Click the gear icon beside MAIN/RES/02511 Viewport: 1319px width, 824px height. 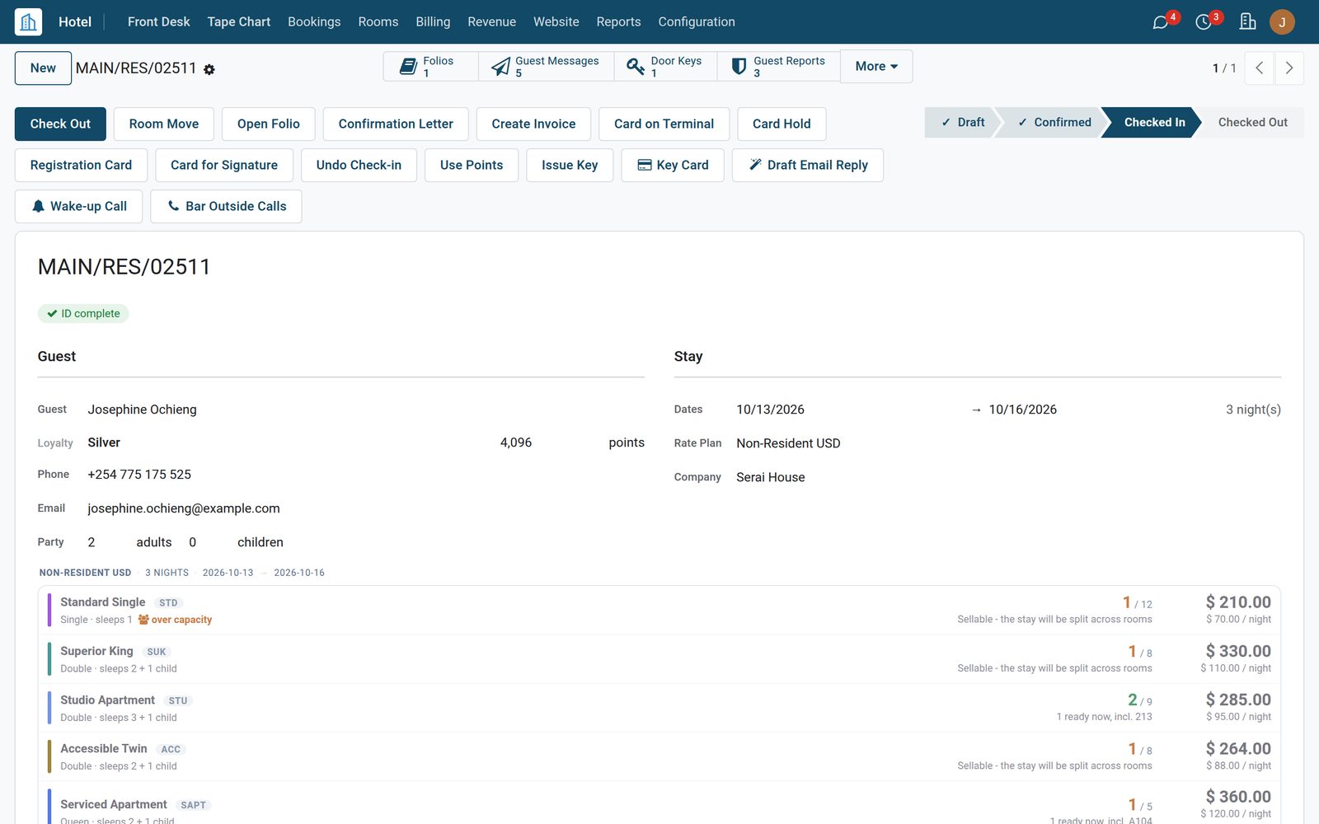(x=209, y=70)
